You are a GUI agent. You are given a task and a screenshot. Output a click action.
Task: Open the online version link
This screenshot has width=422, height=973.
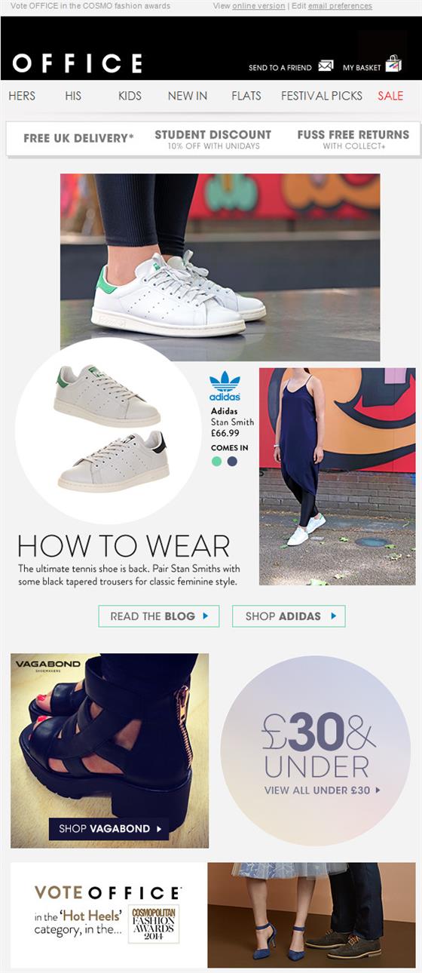pyautogui.click(x=258, y=6)
